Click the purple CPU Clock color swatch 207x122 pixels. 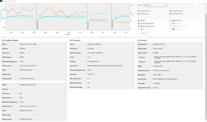(173, 21)
